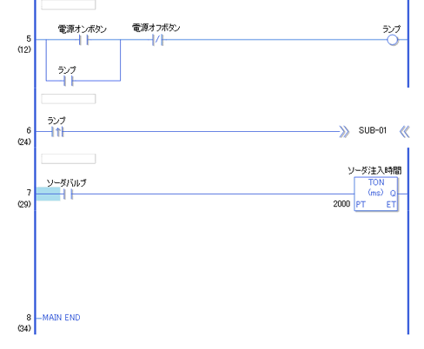Viewport: 424px width, 349px height.
Task: Select the ランプ rising-edge contact on rung 6
Action: click(x=57, y=132)
